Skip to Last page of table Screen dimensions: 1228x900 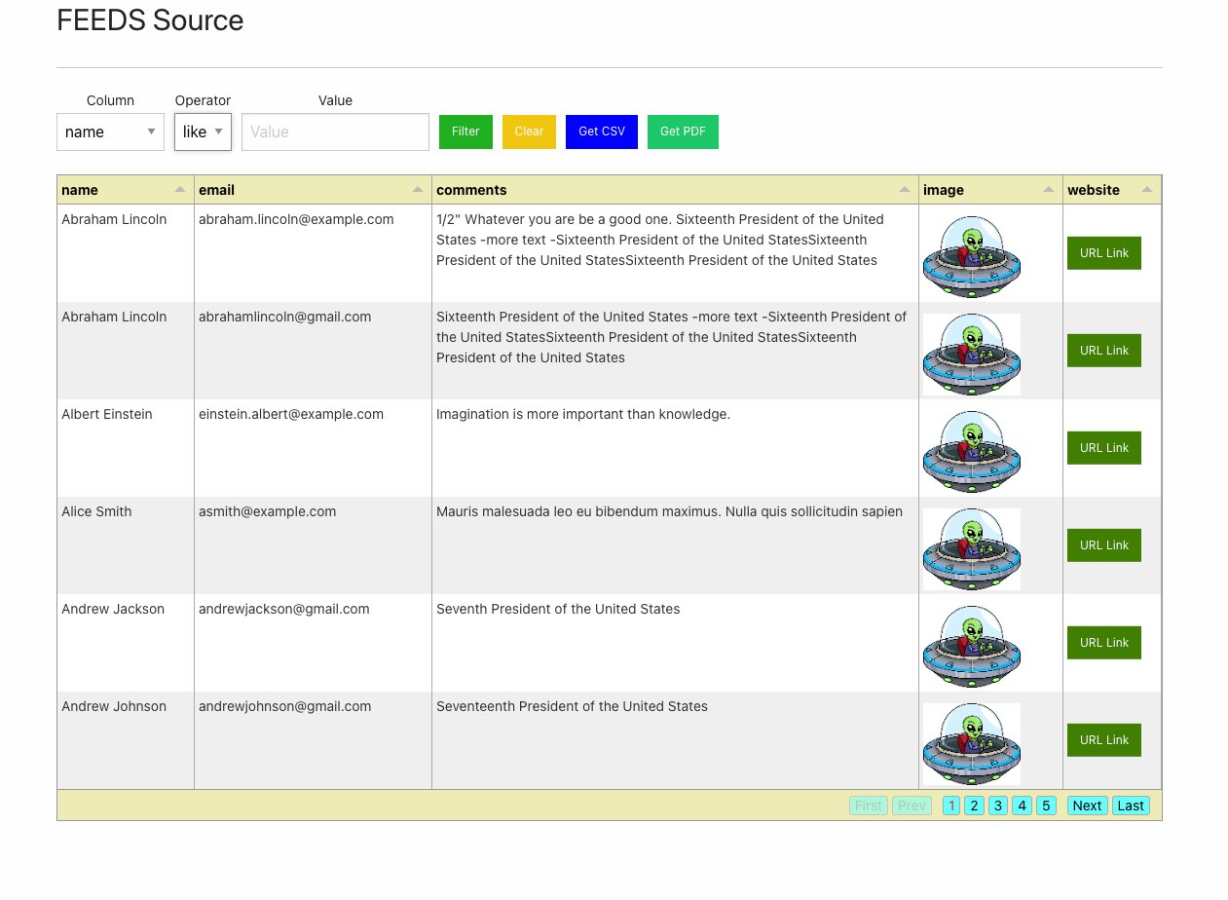pyautogui.click(x=1131, y=806)
